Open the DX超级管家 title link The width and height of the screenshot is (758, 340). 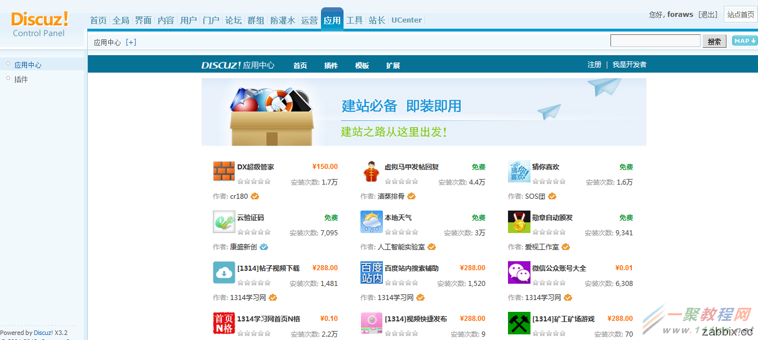coord(256,167)
